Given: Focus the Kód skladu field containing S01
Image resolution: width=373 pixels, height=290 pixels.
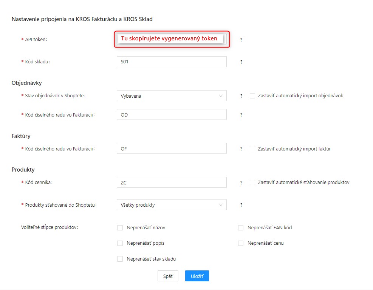Looking at the screenshot, I should pyautogui.click(x=172, y=62).
